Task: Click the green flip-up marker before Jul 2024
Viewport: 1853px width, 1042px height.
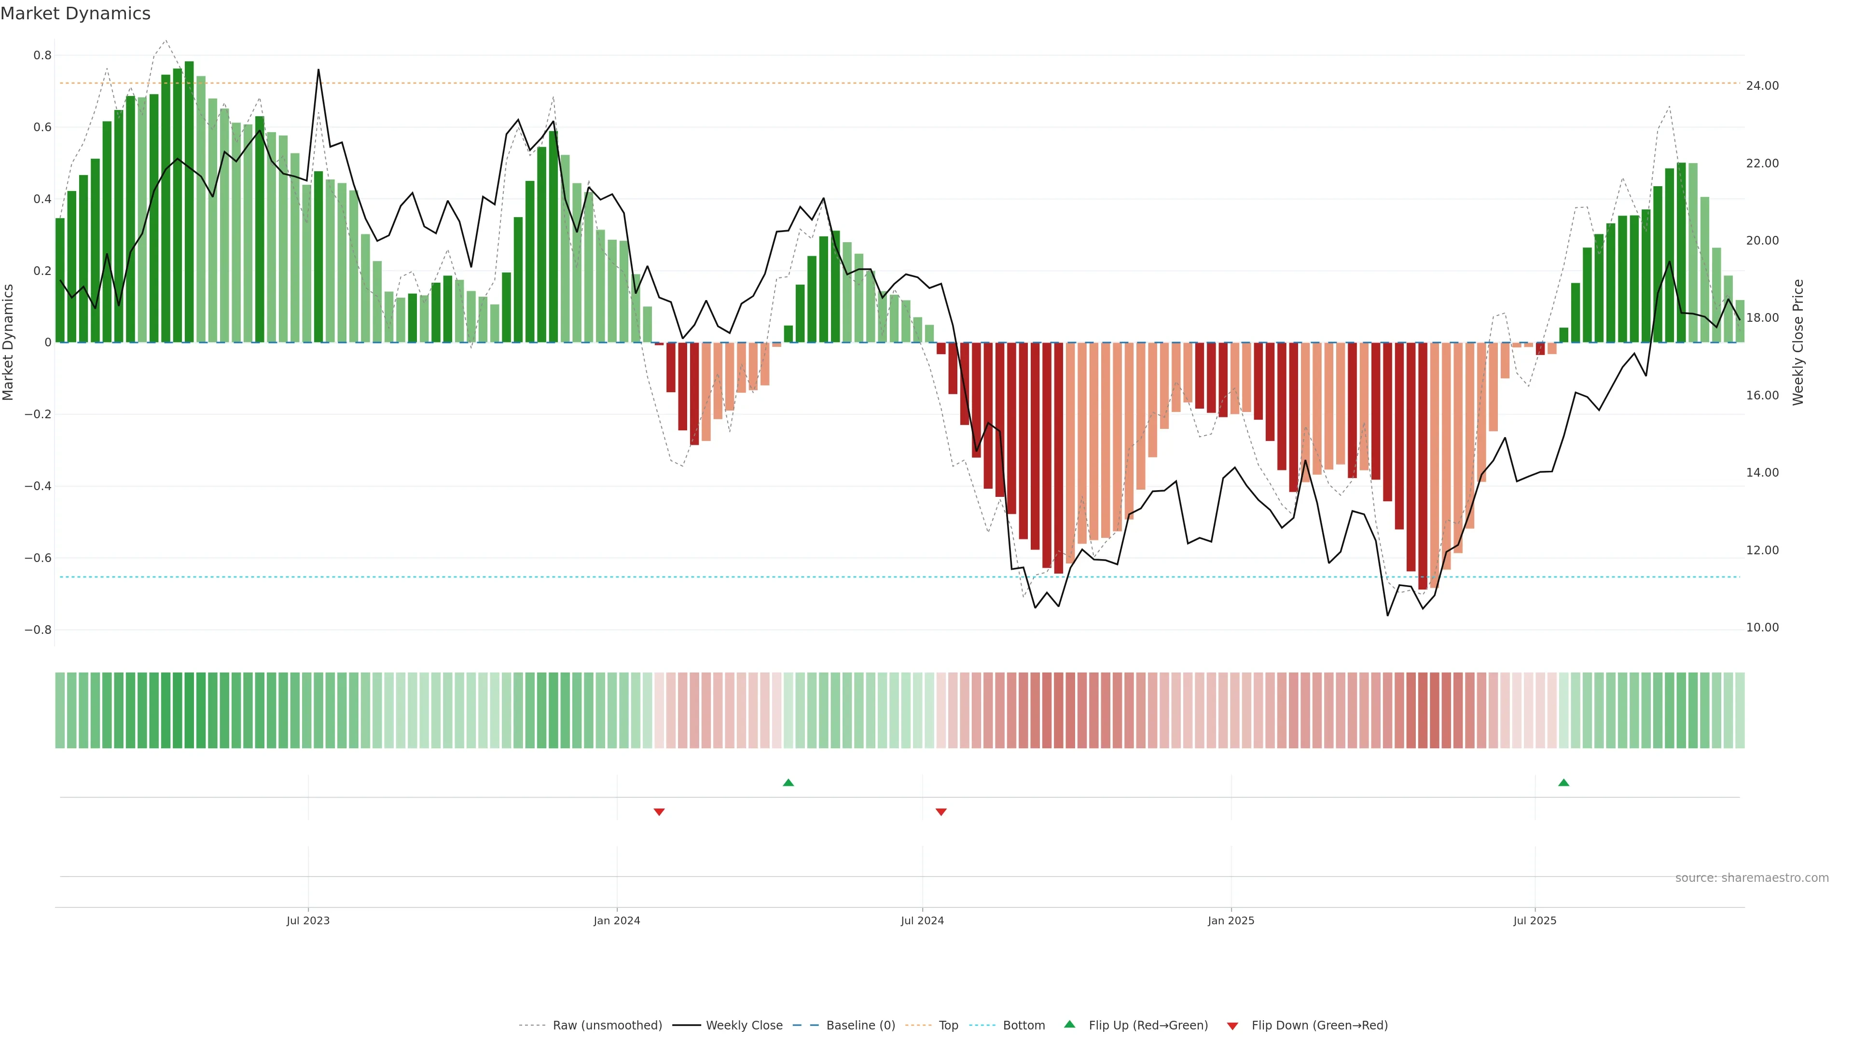Action: (788, 782)
